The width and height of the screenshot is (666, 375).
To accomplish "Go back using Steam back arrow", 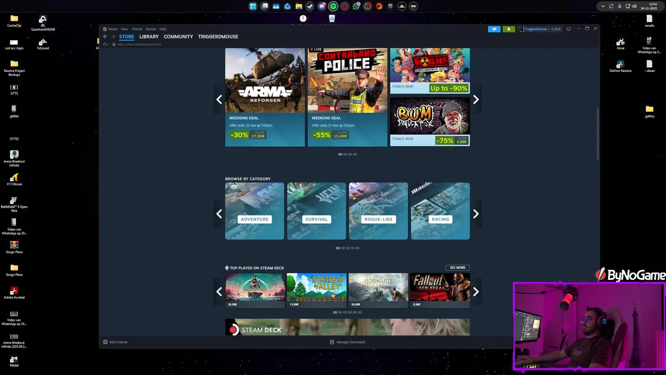I will tap(105, 36).
